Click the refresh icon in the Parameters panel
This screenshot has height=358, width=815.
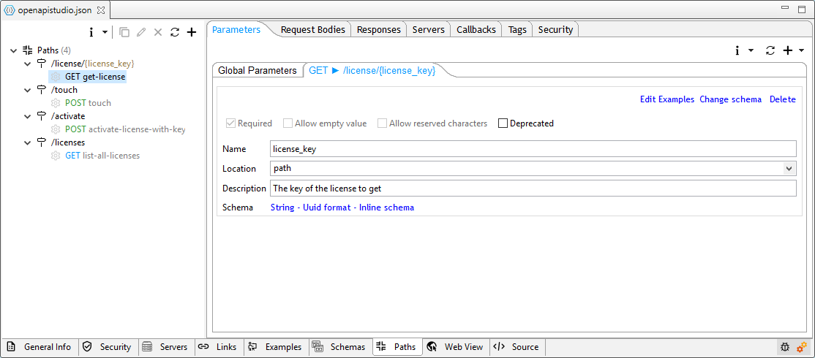click(x=770, y=50)
